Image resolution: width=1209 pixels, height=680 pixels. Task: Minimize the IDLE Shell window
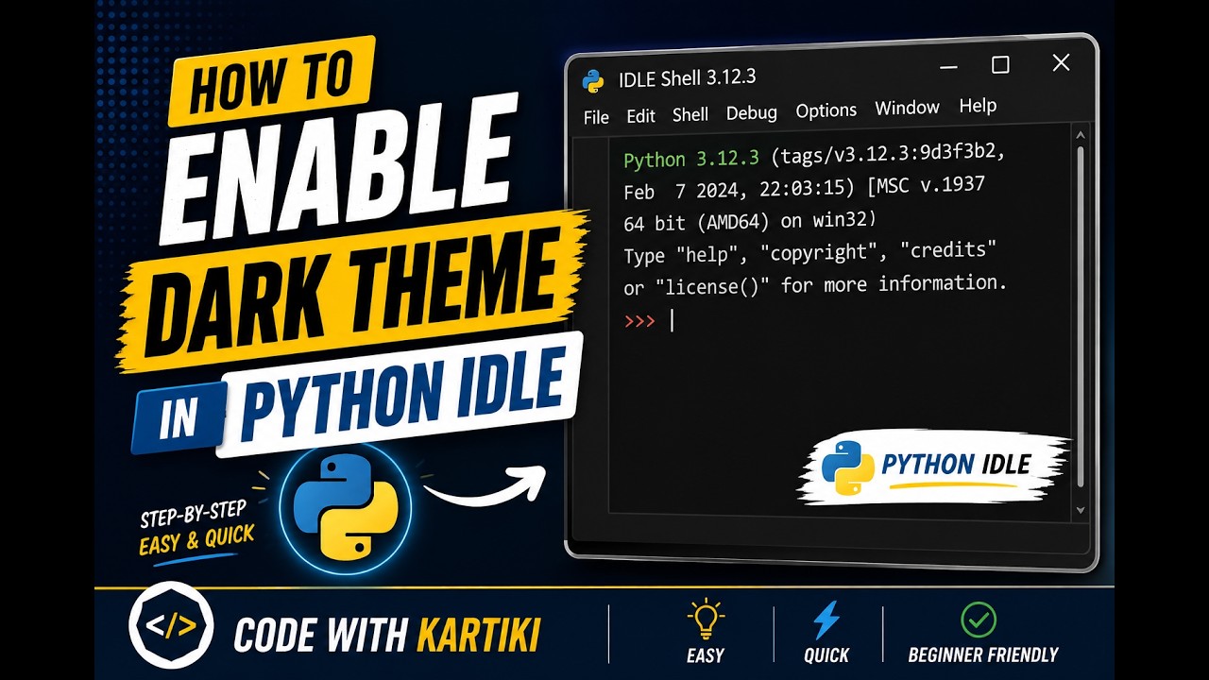tap(949, 67)
